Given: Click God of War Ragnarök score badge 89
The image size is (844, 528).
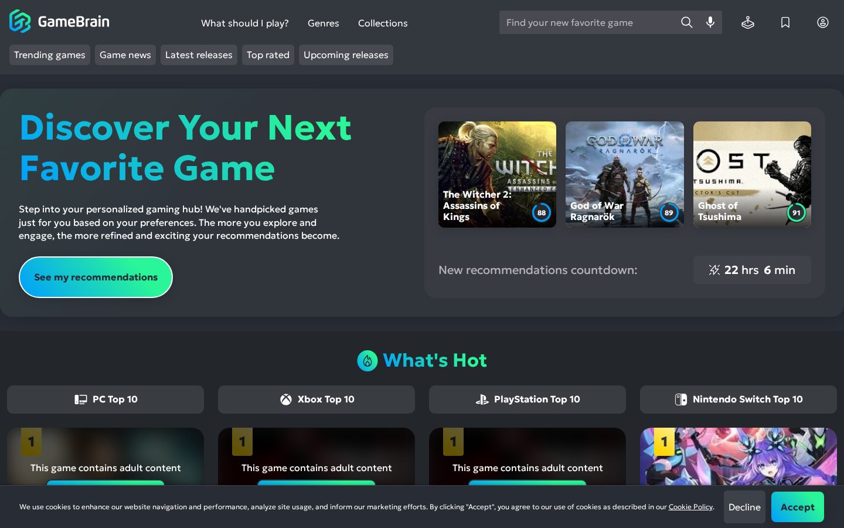Looking at the screenshot, I should [x=669, y=212].
